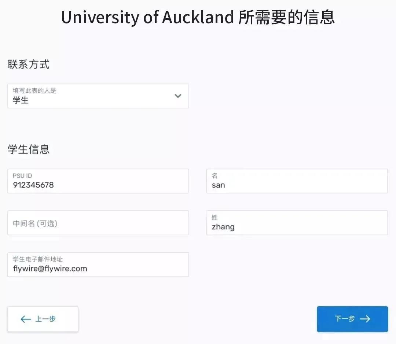Open the 填写此表的人是 dropdown
Viewport: 396px width, 344px height.
point(98,96)
